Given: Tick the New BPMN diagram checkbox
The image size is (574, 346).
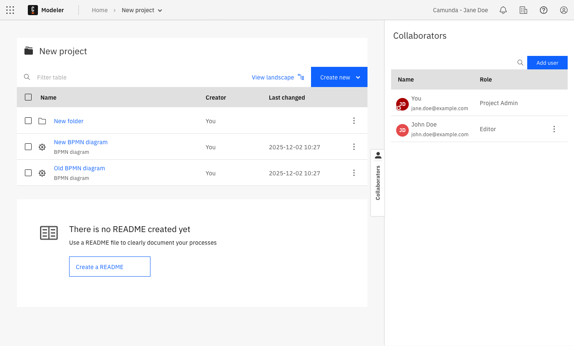Looking at the screenshot, I should click(x=28, y=147).
